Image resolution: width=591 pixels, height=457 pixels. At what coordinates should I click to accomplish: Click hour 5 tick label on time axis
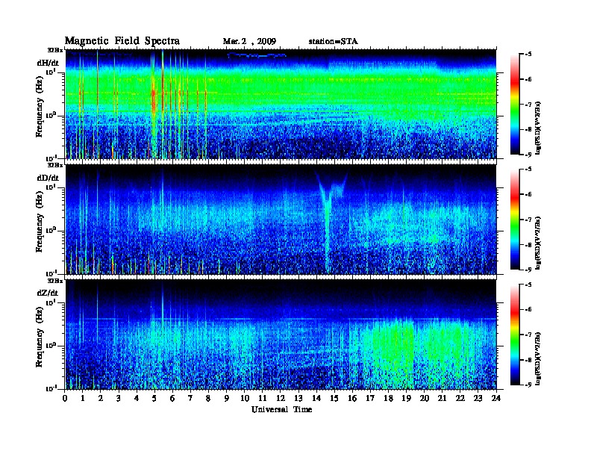point(154,398)
